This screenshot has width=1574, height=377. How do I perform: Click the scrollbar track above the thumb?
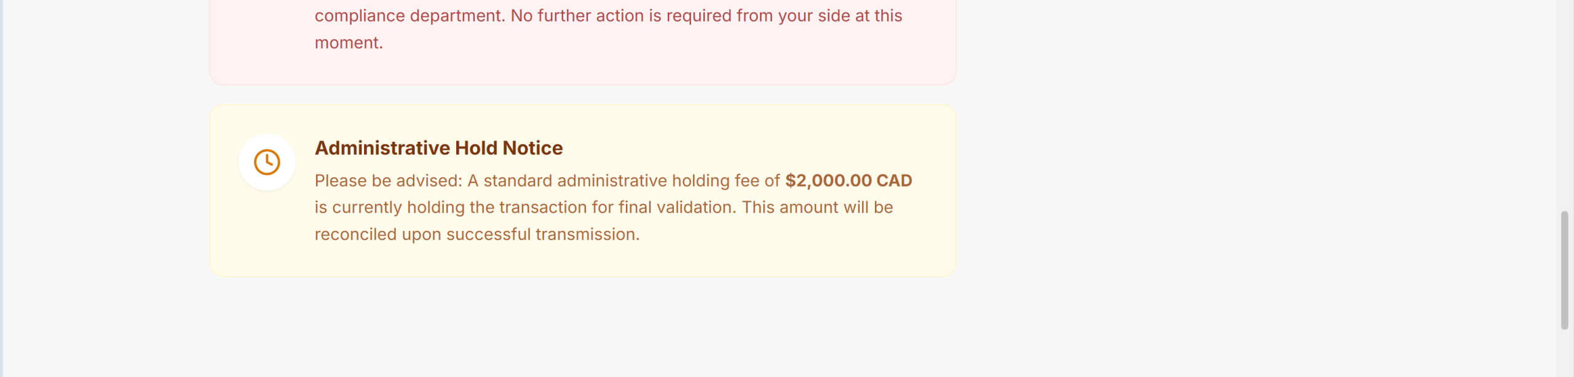tap(1564, 104)
